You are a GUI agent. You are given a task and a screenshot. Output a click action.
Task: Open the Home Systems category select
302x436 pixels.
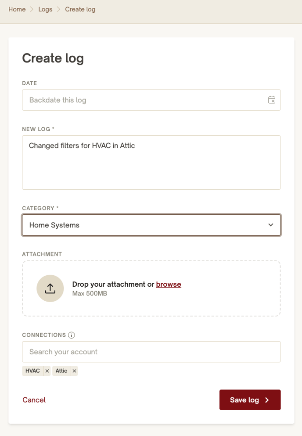click(x=151, y=225)
